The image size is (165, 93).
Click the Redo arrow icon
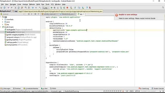12,8
